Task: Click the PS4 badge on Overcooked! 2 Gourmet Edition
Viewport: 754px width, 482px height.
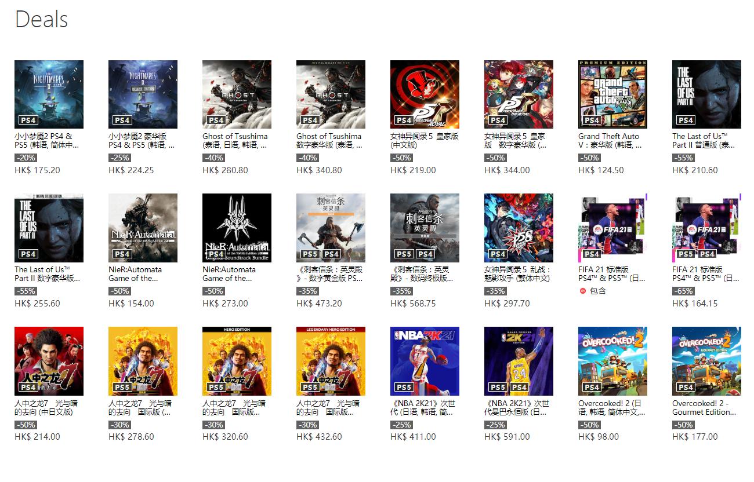Action: 686,387
